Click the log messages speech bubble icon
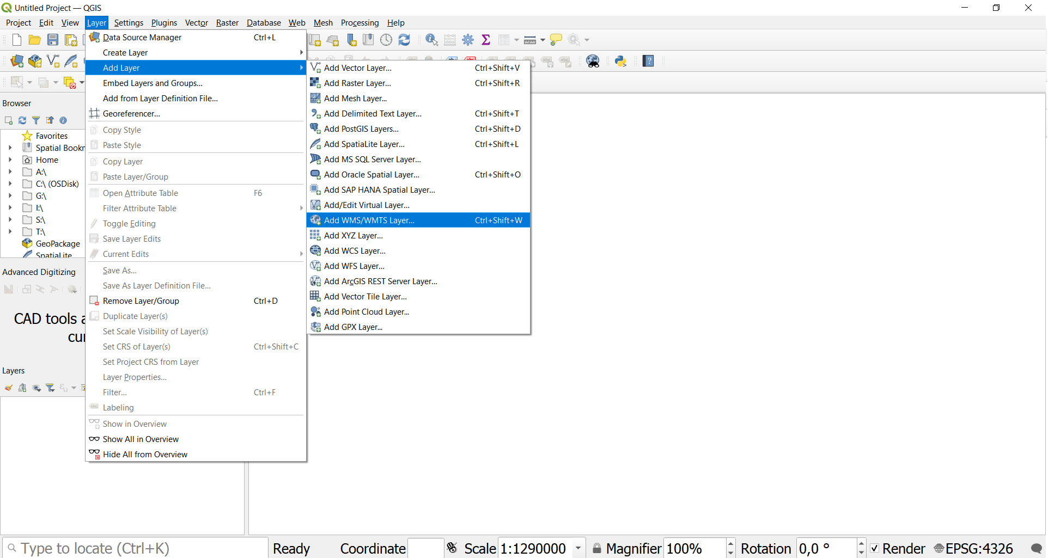 pyautogui.click(x=1037, y=548)
